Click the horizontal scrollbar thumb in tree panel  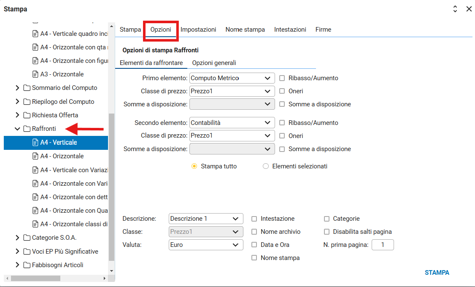click(x=36, y=278)
